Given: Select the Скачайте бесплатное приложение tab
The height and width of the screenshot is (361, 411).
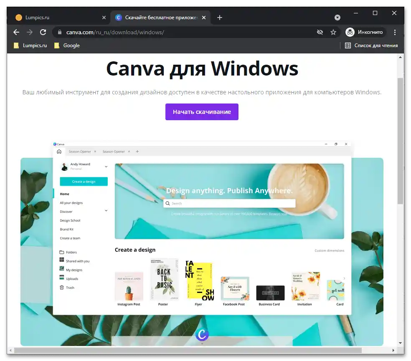Looking at the screenshot, I should click(x=160, y=18).
